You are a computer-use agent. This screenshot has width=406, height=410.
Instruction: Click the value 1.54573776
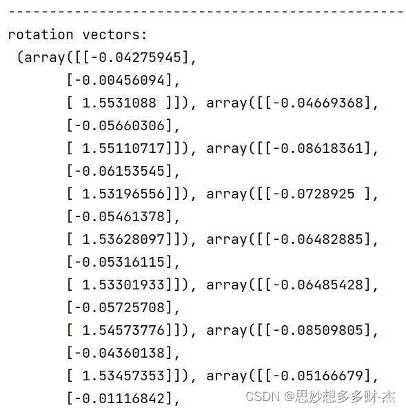(123, 331)
